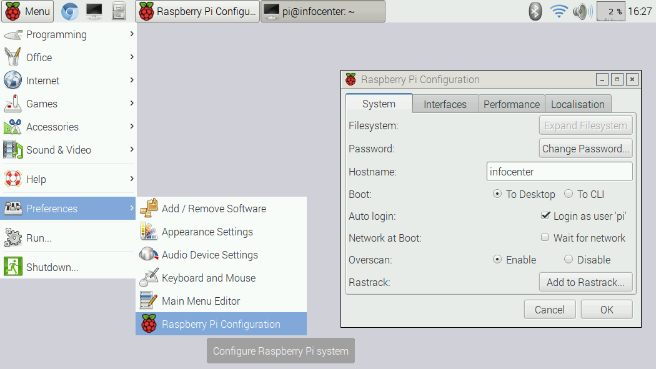Expand the Sound & Video submenu arrow
This screenshot has height=369, width=656.
[x=132, y=149]
